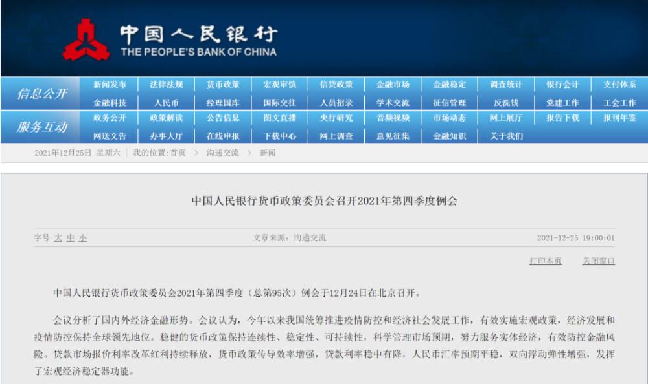Set font size to large (大)
Screen dimensions: 648x384
click(58, 238)
